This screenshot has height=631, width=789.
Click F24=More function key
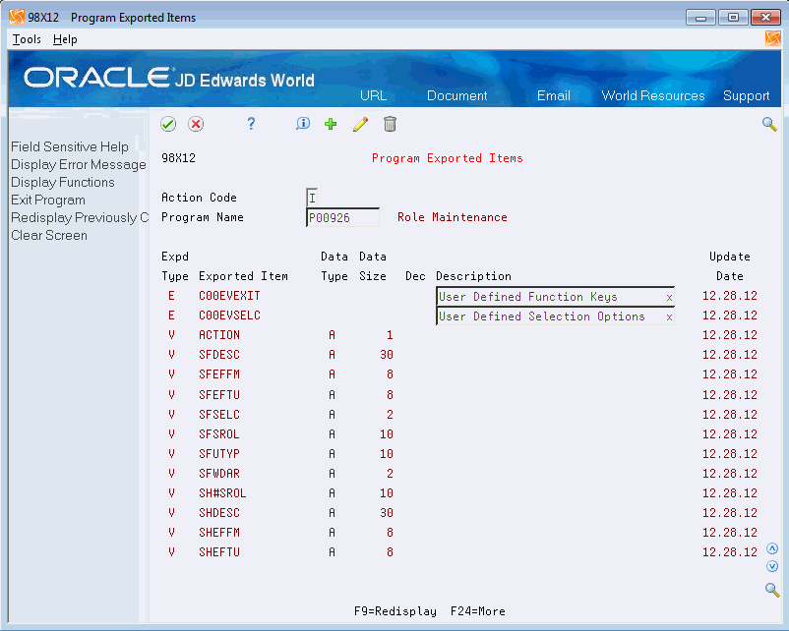coord(477,611)
